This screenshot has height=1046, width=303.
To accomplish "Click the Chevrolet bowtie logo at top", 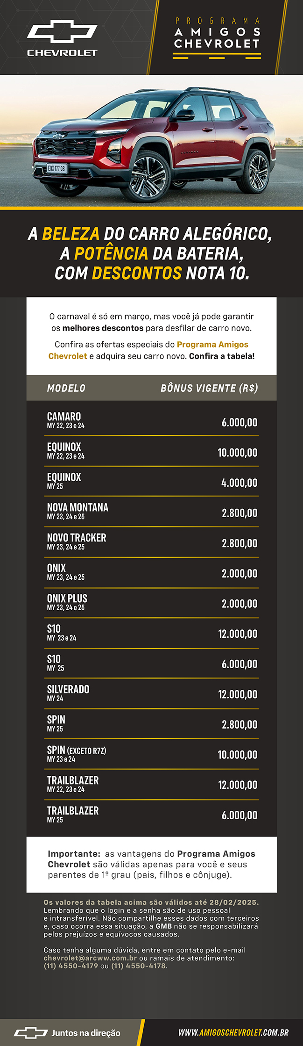I will click(x=62, y=31).
